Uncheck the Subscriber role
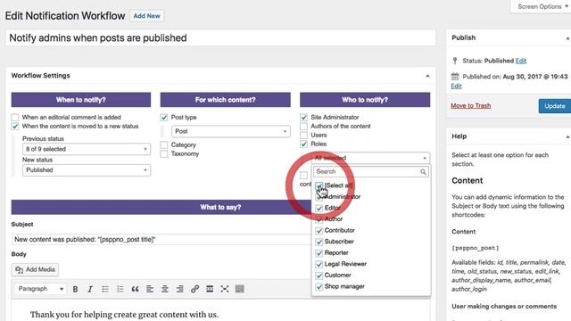The height and width of the screenshot is (321, 571). tap(319, 242)
